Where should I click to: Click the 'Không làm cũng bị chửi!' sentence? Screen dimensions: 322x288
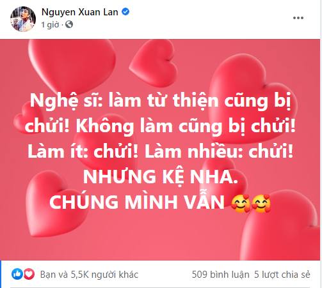186,126
